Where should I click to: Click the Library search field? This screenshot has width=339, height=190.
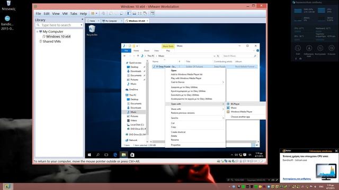(x=58, y=25)
